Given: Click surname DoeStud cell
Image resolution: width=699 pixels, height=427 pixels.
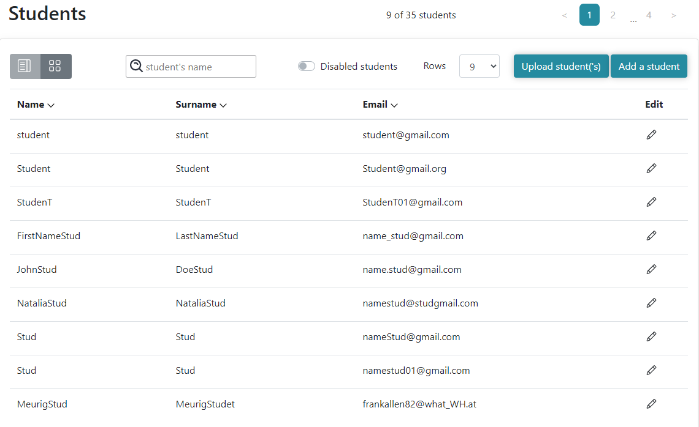Looking at the screenshot, I should (194, 270).
